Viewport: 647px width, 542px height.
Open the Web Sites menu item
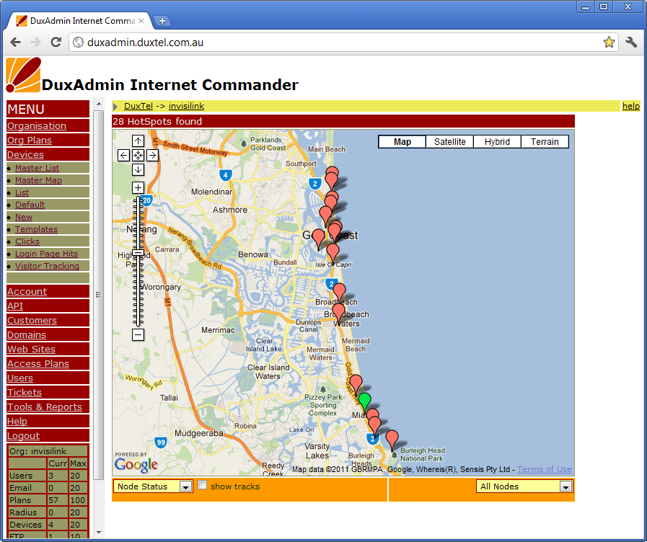click(31, 349)
